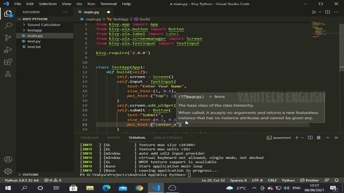Change indentation via Spaces: 4
This screenshot has height=193, width=344.
coord(238,180)
